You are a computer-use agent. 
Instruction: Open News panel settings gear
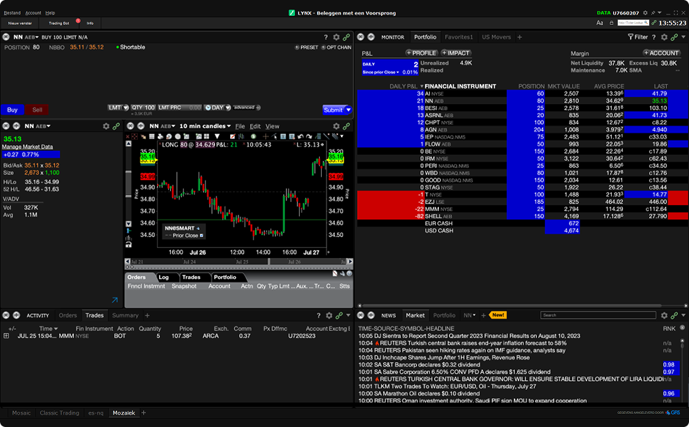click(x=664, y=315)
